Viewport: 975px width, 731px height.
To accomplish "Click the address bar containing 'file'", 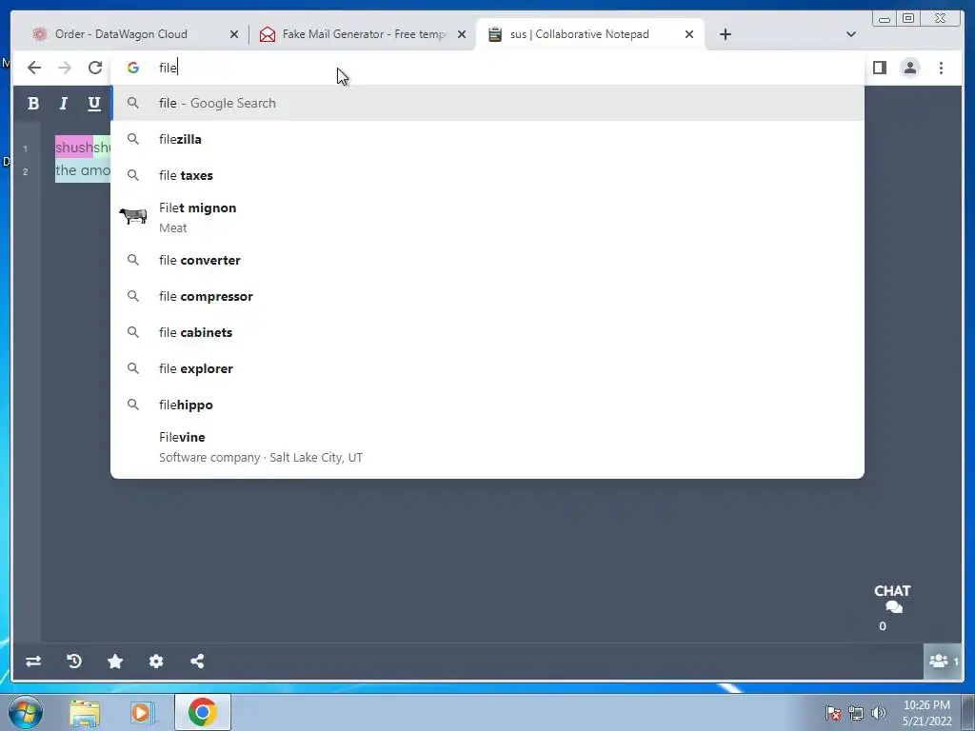I will 488,68.
